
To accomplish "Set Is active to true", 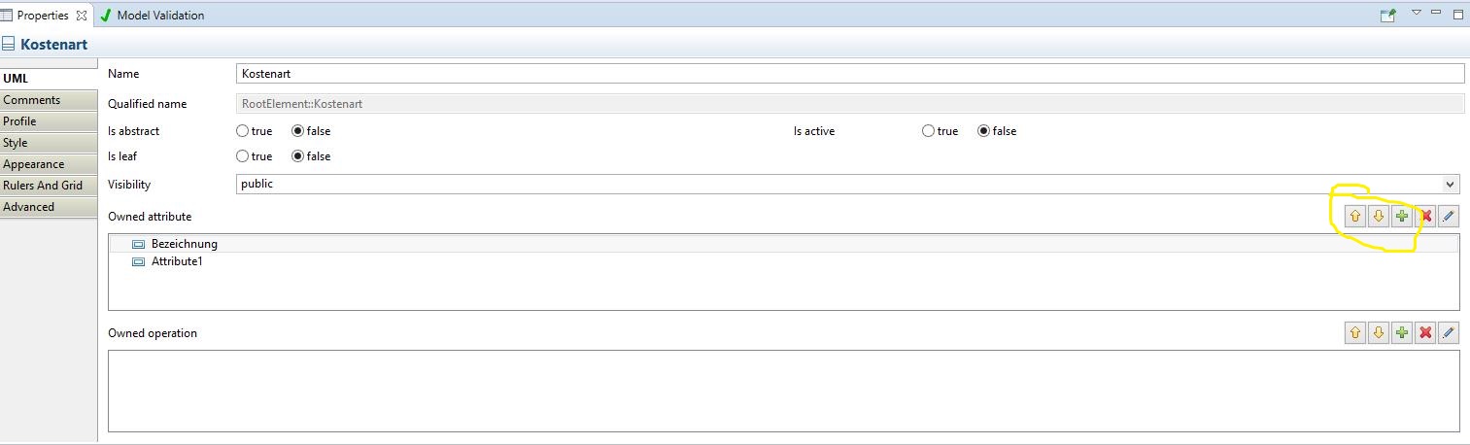I will (929, 131).
